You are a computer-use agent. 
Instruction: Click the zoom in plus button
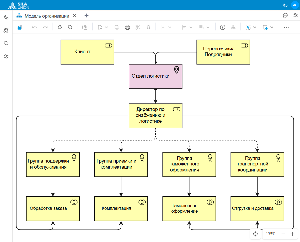click(x=292, y=234)
